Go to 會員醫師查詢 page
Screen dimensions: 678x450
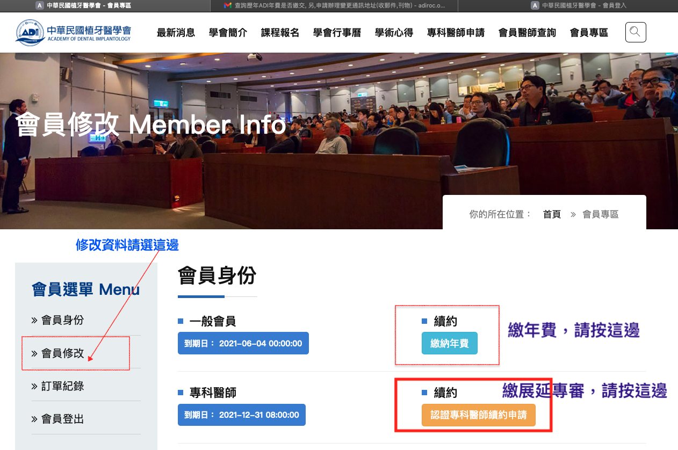(x=527, y=33)
